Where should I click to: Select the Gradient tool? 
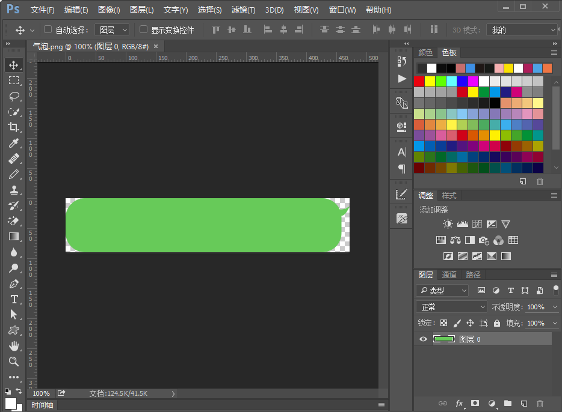click(x=14, y=237)
